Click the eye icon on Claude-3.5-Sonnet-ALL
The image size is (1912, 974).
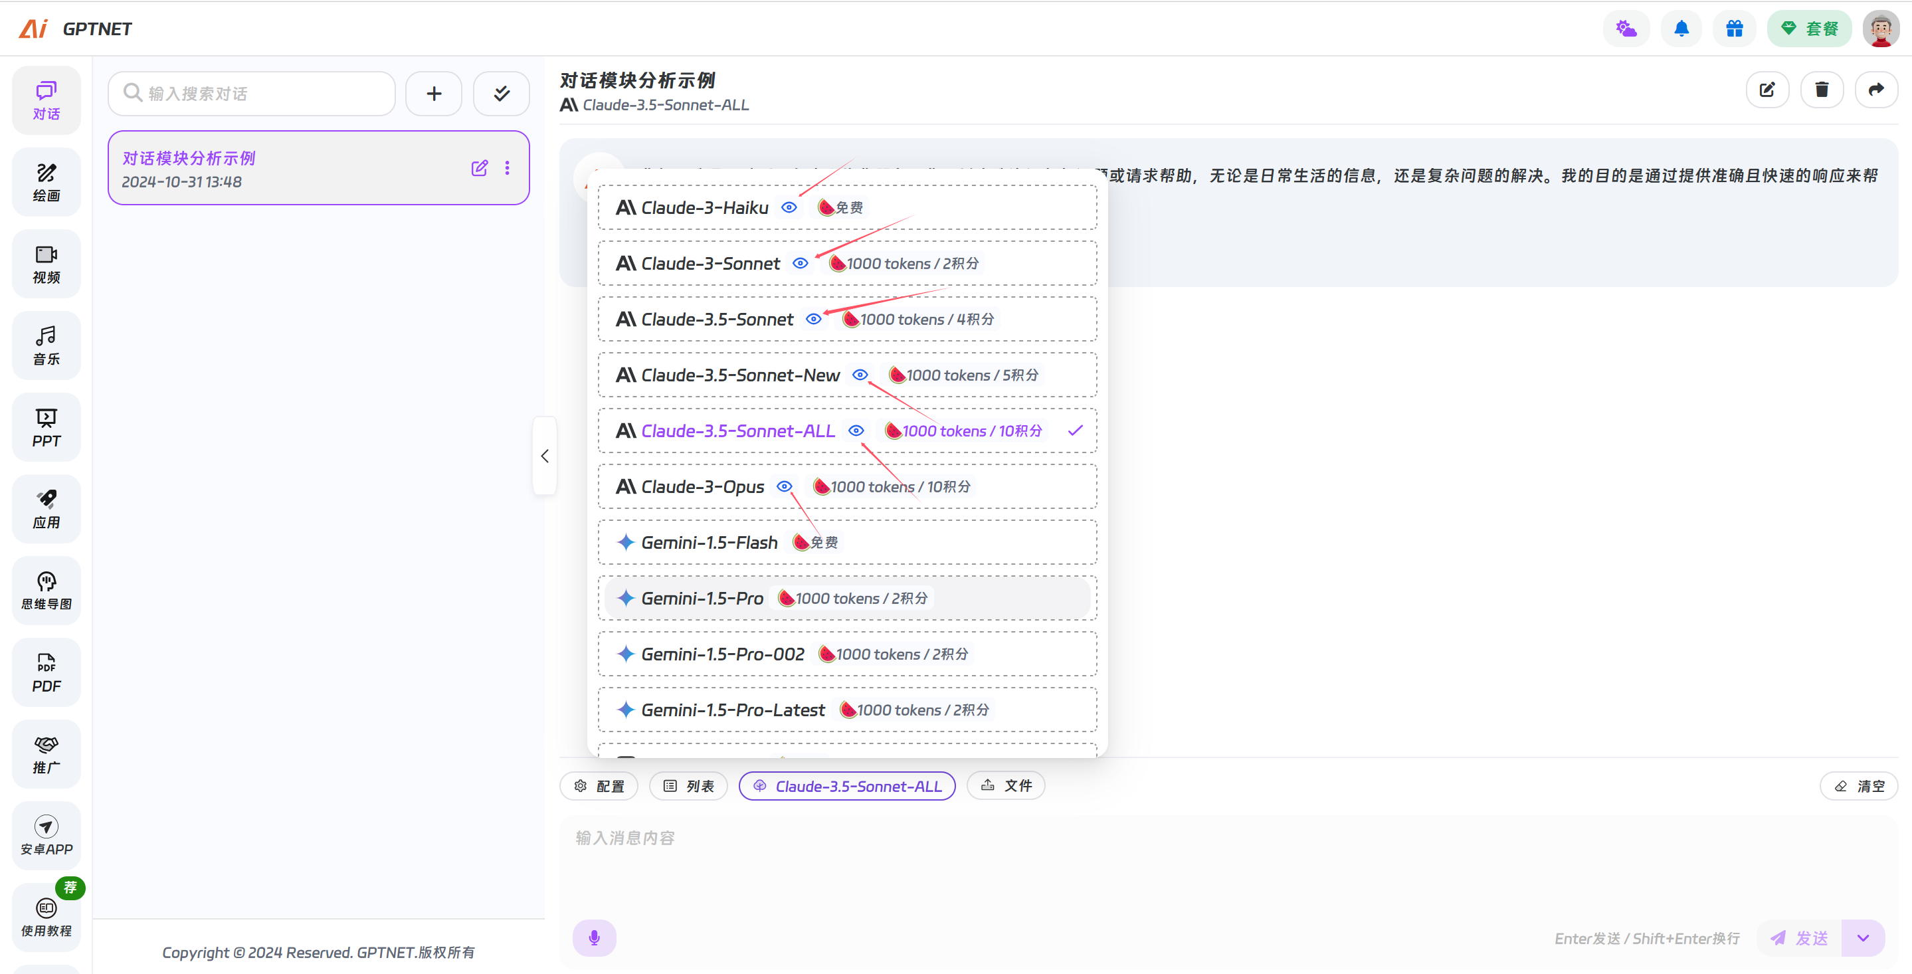856,431
